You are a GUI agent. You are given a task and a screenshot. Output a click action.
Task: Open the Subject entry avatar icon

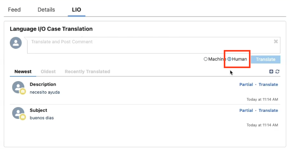point(18,113)
